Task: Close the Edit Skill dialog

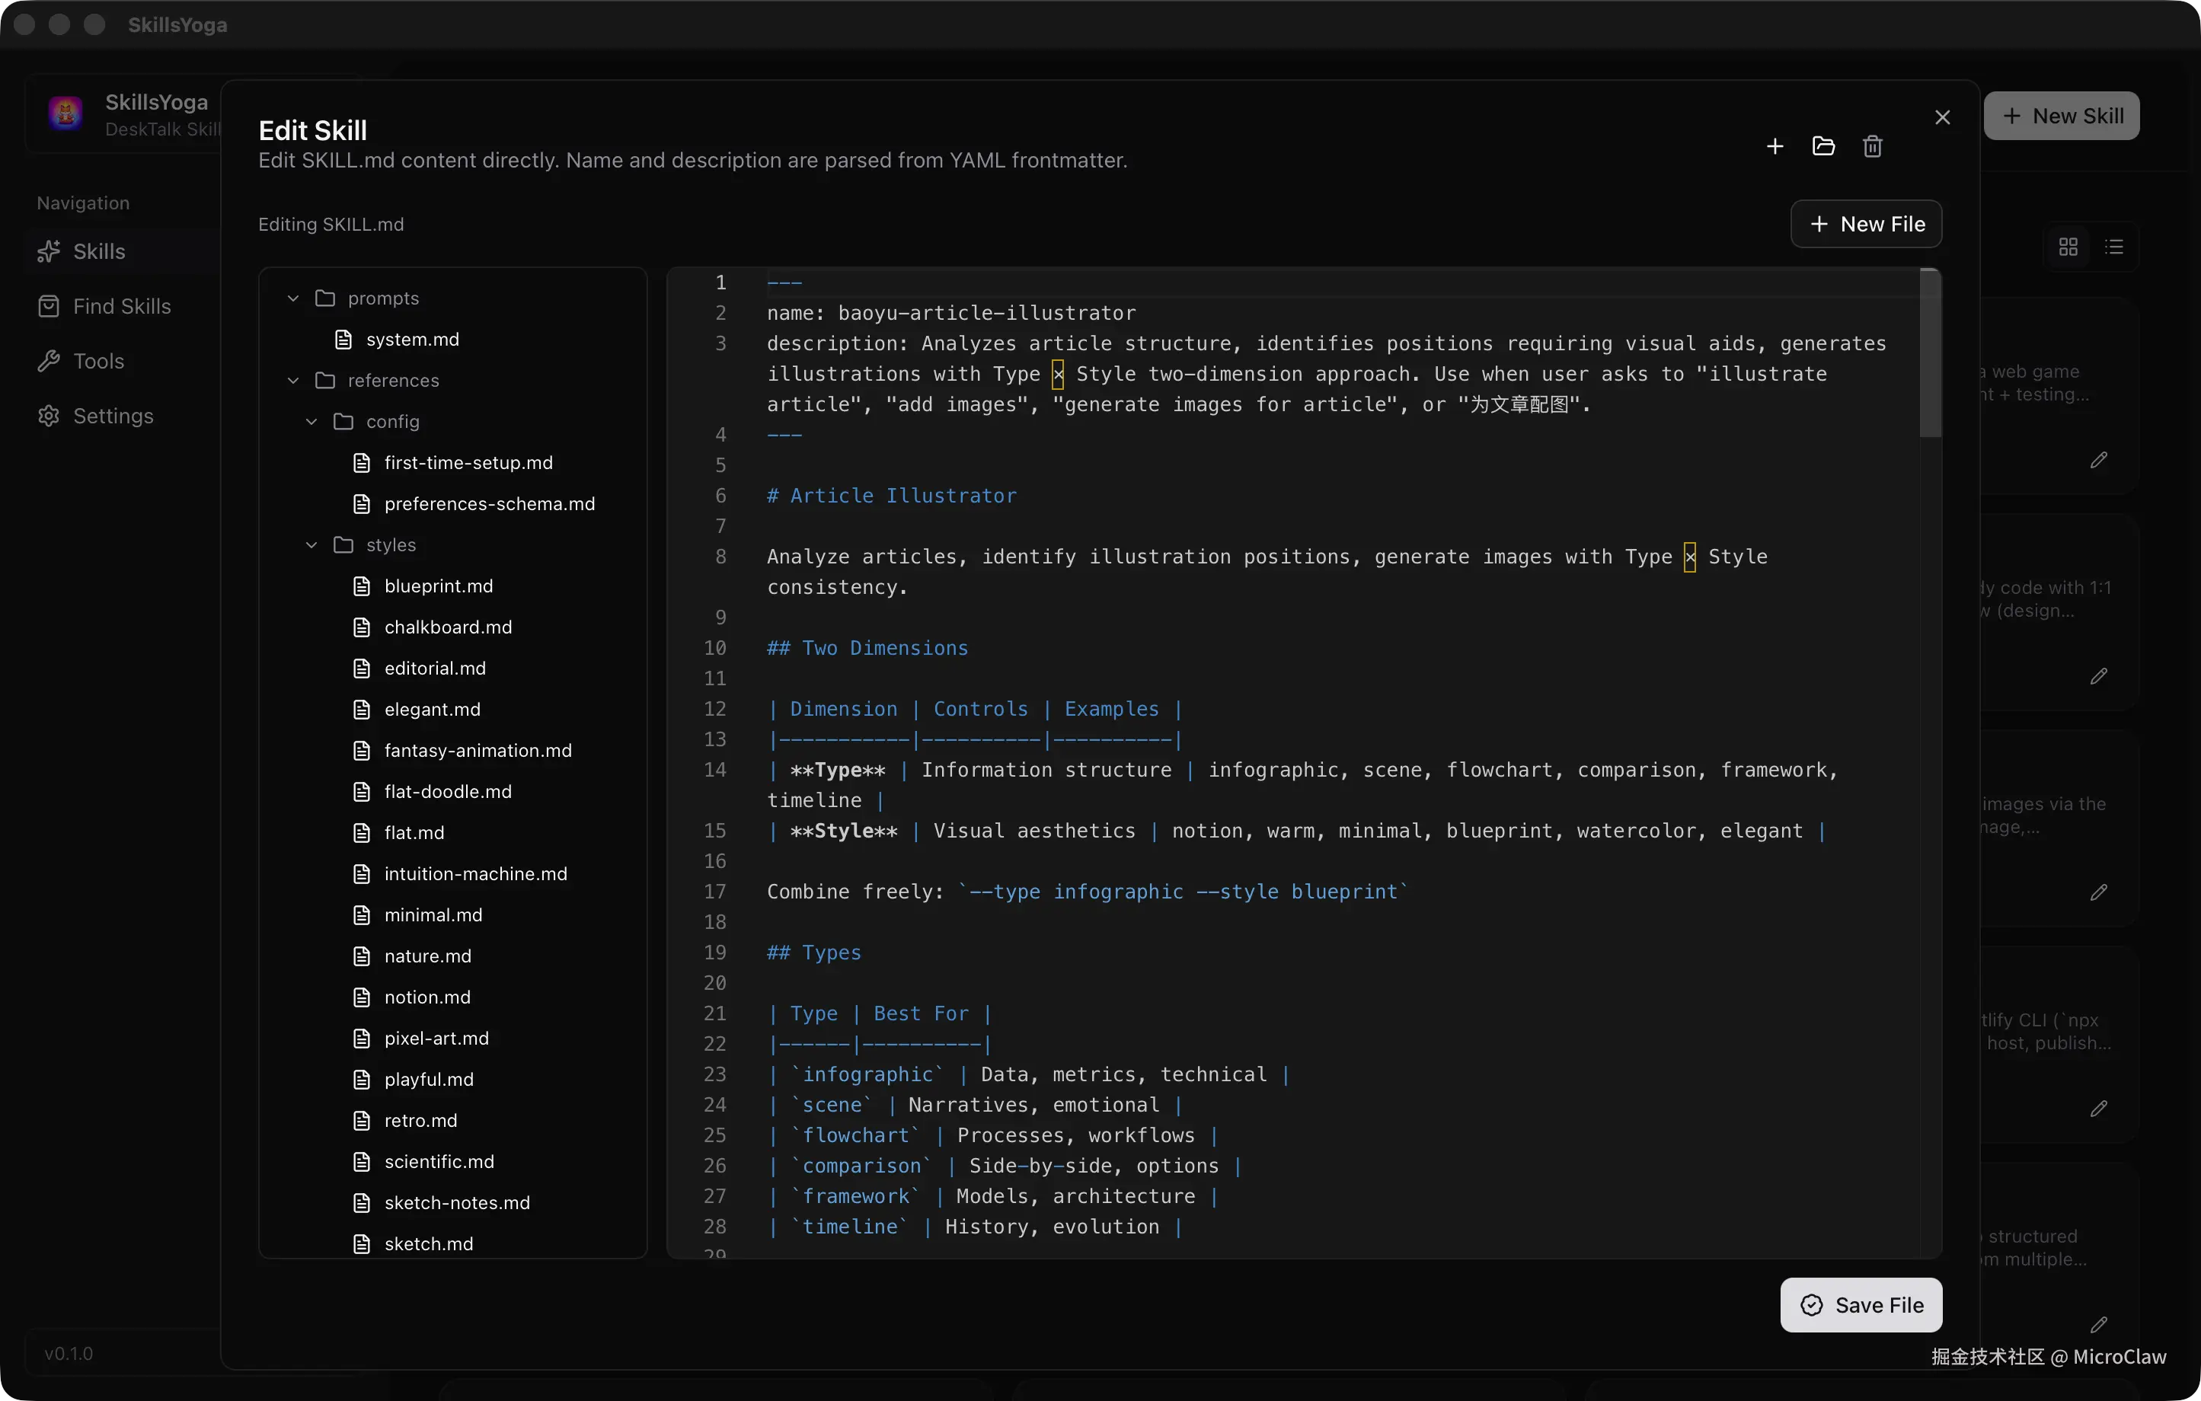Action: point(1942,117)
